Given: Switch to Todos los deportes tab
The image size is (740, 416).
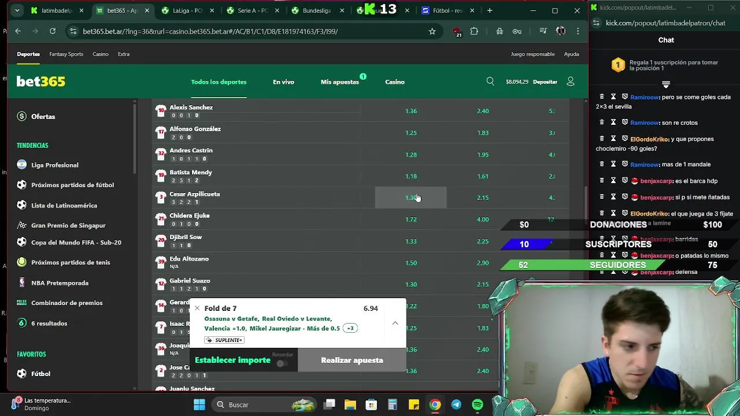Looking at the screenshot, I should tap(219, 82).
